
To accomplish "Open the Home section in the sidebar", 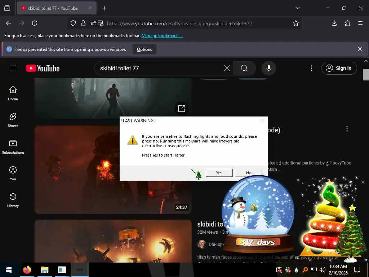I will point(13,93).
